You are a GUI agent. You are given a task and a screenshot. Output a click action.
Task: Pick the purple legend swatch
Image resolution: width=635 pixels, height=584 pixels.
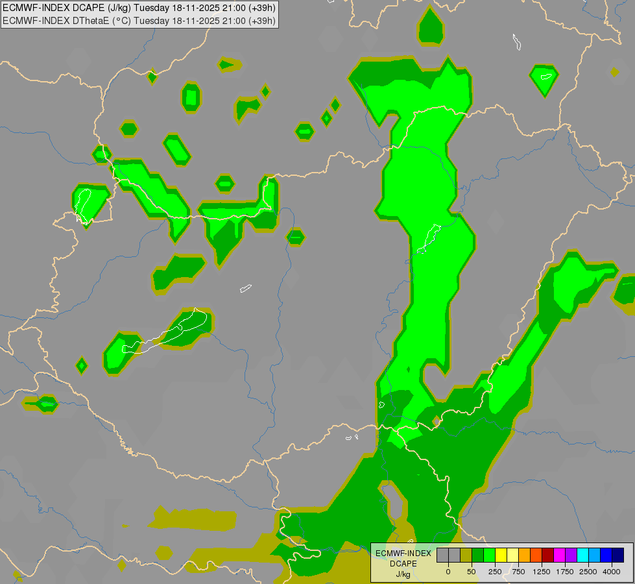pos(572,555)
